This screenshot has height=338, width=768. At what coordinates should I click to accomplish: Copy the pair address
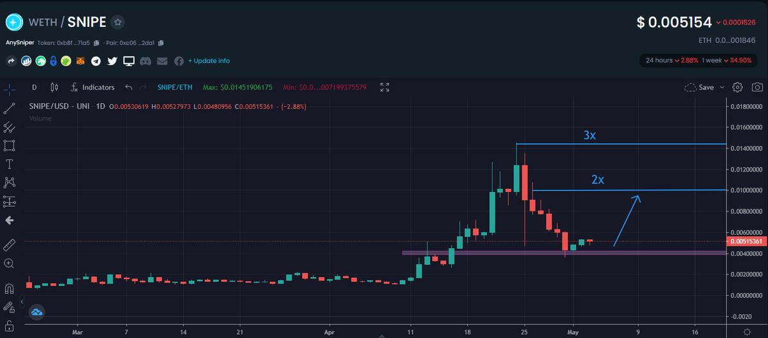coord(161,43)
